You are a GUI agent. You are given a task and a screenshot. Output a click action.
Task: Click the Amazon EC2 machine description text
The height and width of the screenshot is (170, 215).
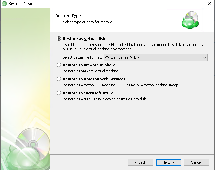(x=121, y=85)
